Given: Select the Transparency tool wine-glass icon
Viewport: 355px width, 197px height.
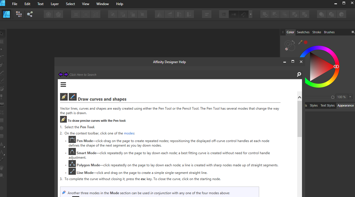Looking at the screenshot, I should [2, 97].
